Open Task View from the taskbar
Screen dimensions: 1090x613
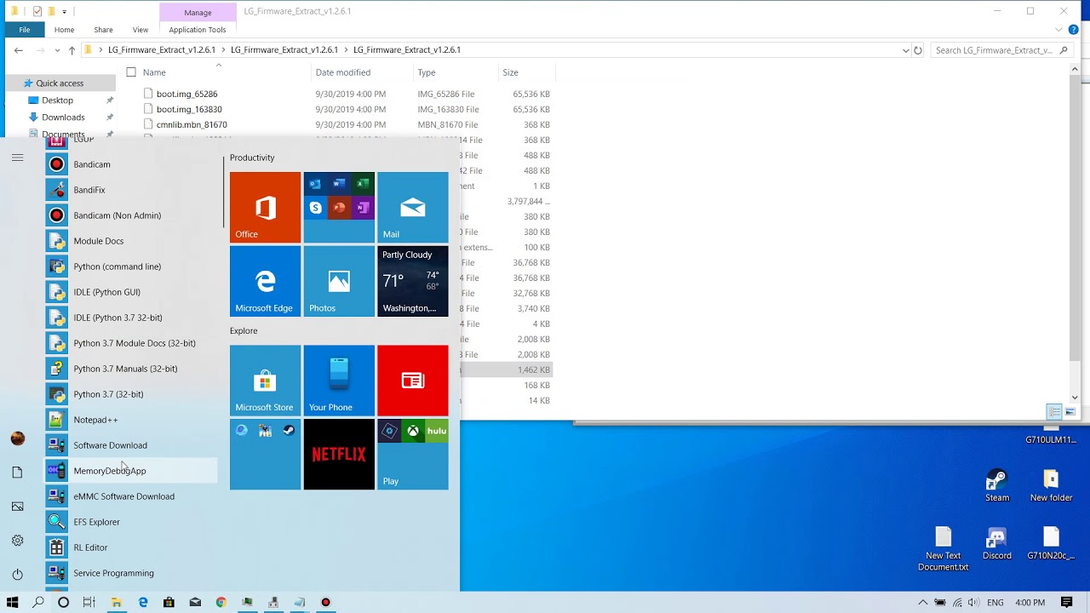coord(89,602)
